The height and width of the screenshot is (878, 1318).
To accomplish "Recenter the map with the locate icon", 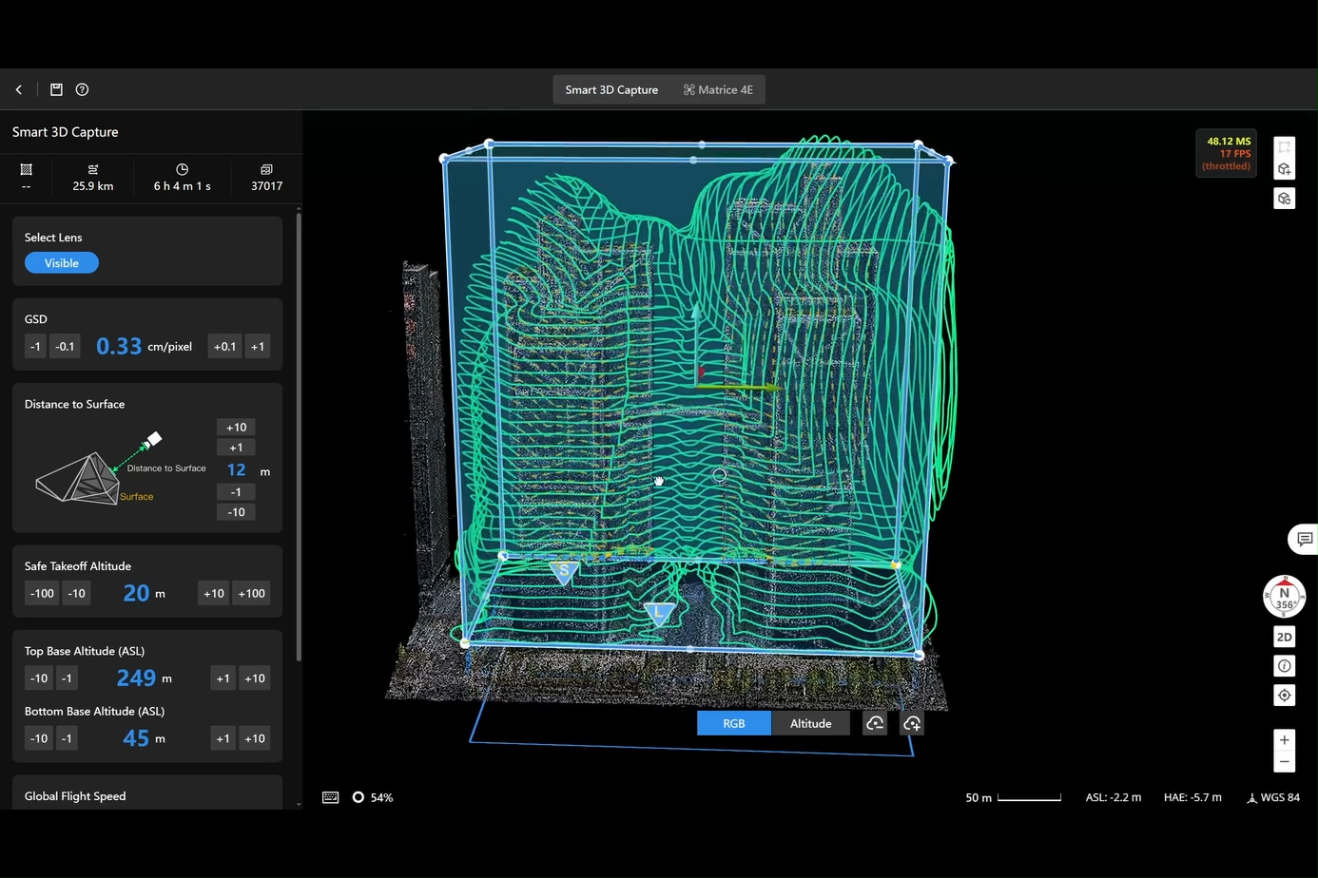I will tap(1284, 696).
